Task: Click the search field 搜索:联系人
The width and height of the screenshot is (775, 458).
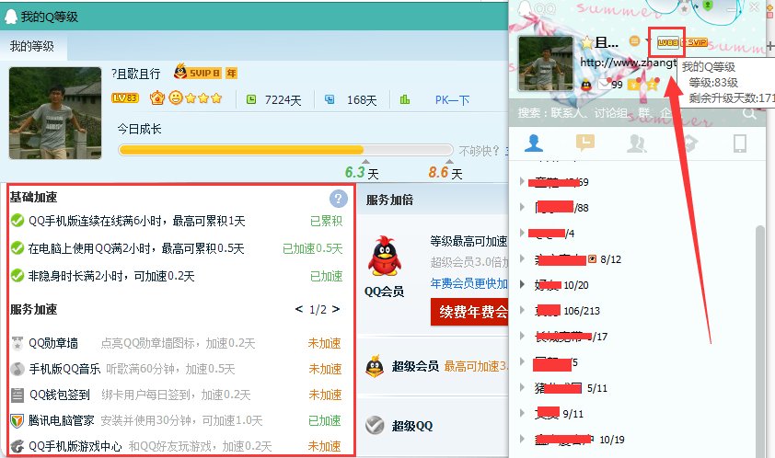Action: pyautogui.click(x=625, y=113)
